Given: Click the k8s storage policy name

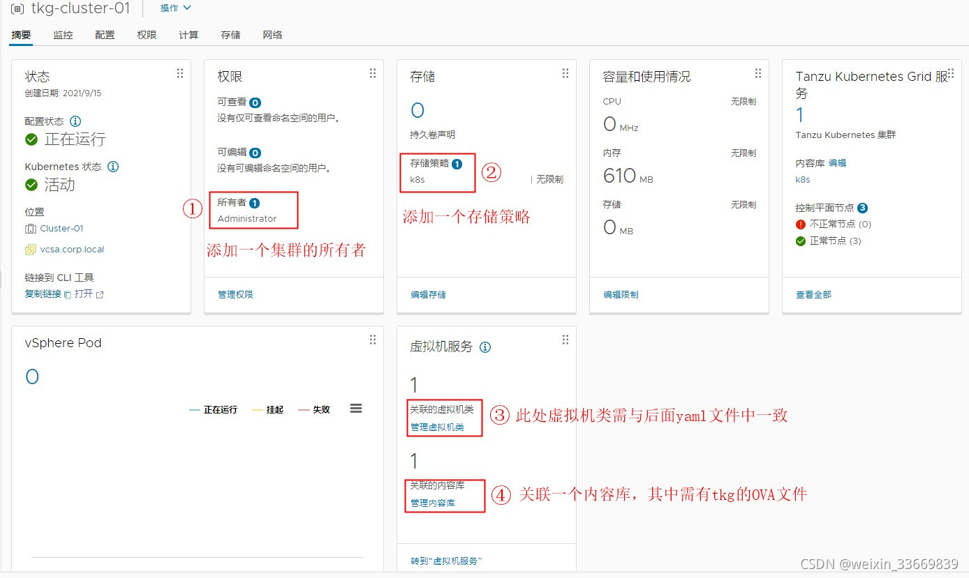Looking at the screenshot, I should click(417, 179).
